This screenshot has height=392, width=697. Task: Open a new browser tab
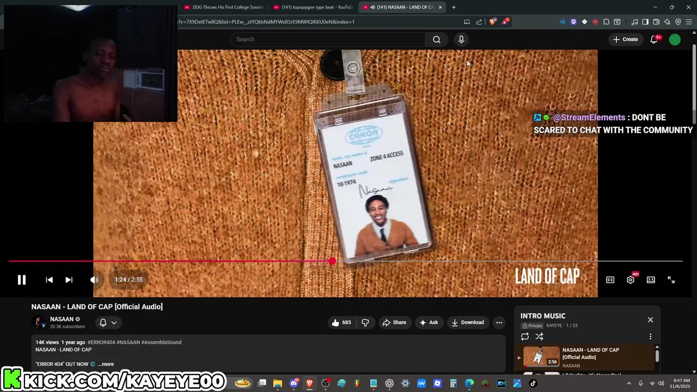coord(454,7)
